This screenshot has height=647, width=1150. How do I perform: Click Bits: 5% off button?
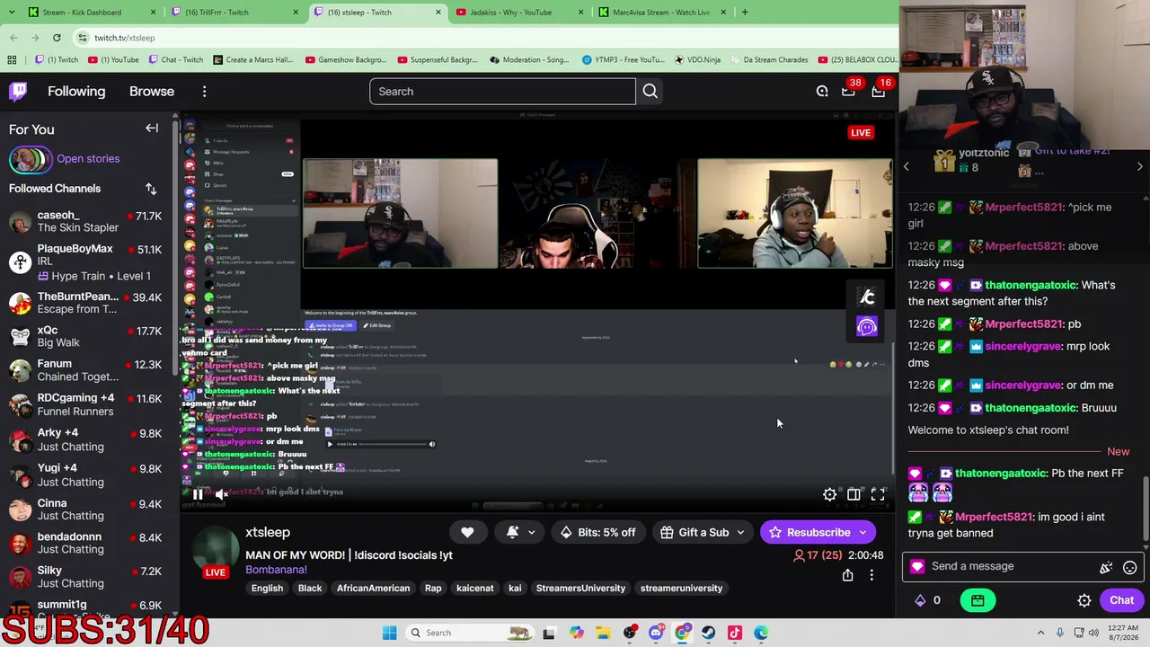[597, 532]
